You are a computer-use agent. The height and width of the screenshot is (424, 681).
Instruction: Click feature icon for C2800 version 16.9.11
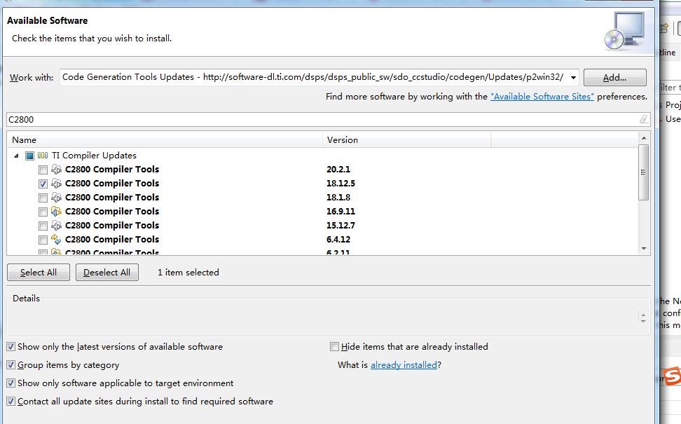[x=57, y=212]
